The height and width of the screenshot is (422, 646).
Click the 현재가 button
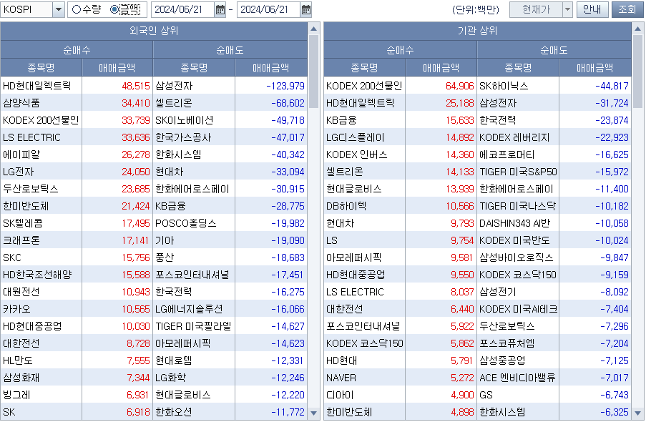pos(536,9)
